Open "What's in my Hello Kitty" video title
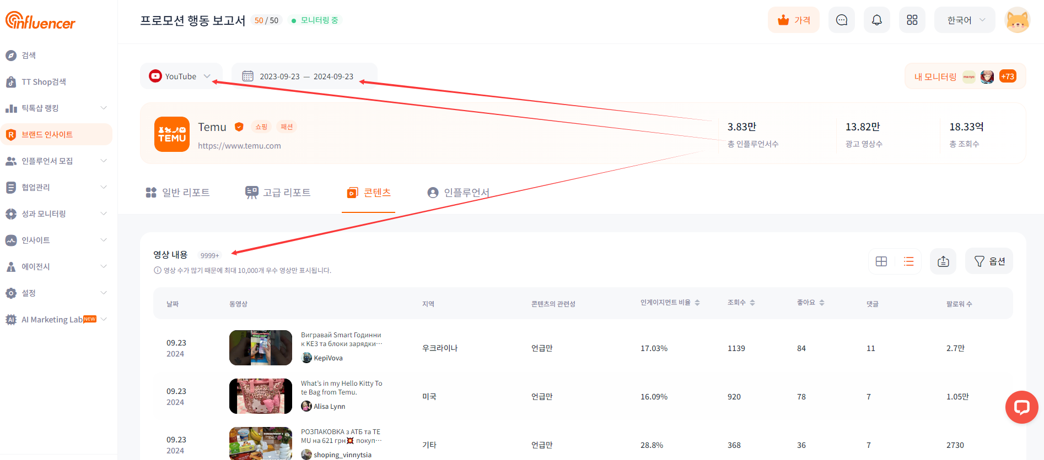The image size is (1044, 460). (x=341, y=388)
